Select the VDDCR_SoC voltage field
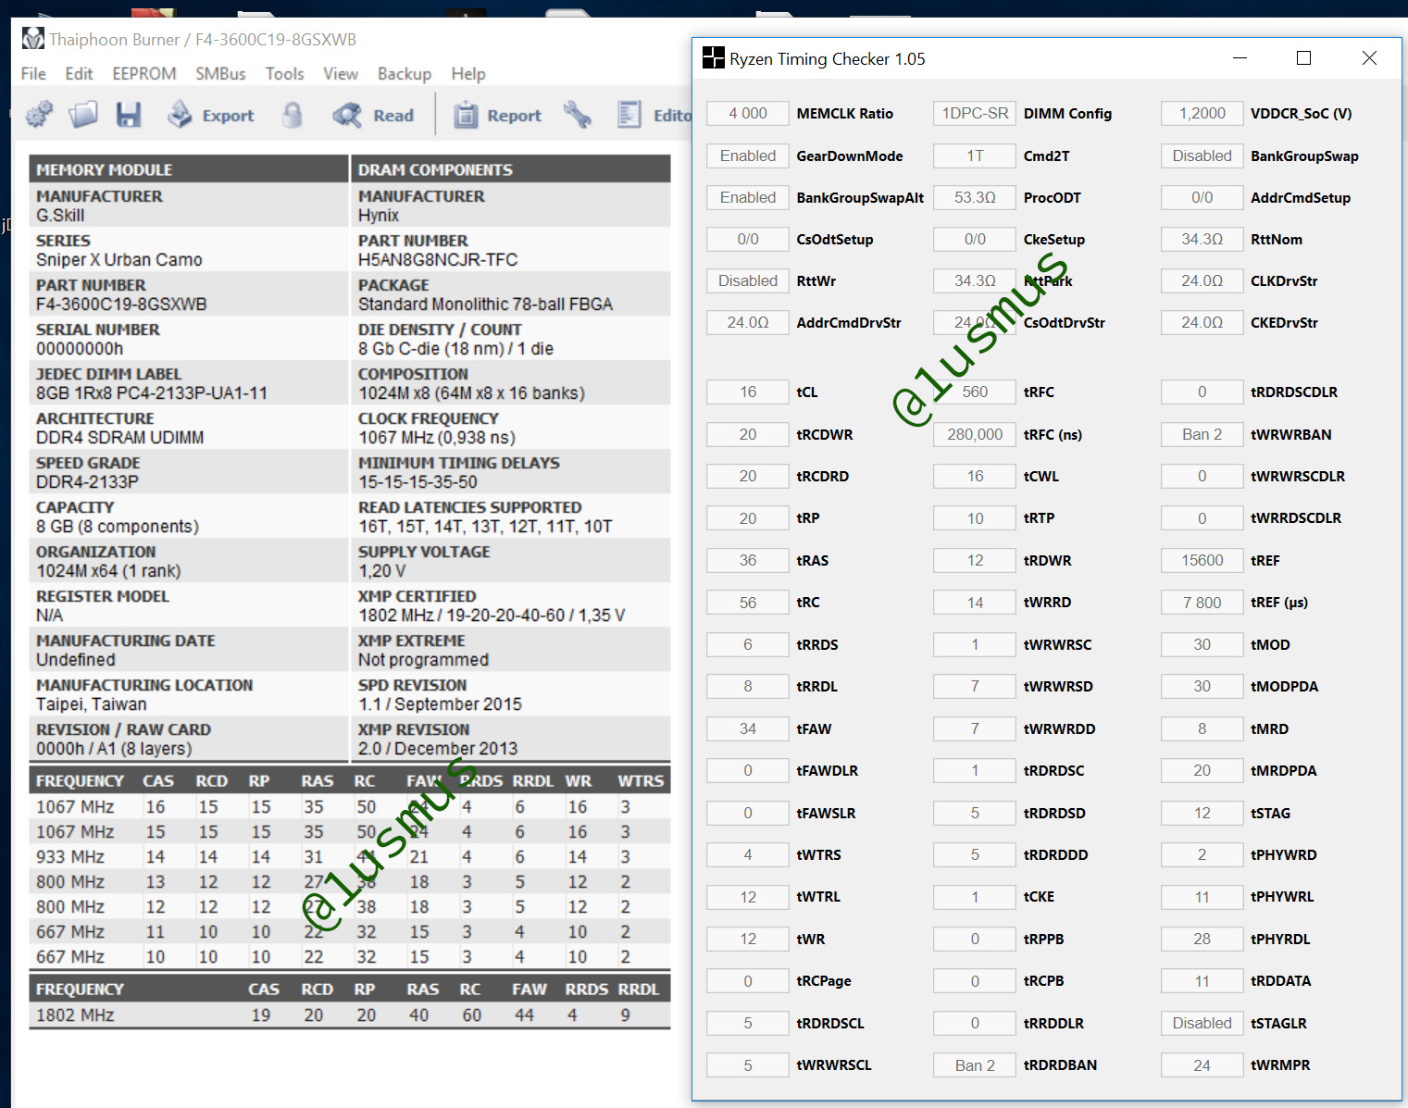The height and width of the screenshot is (1108, 1408). (1202, 114)
